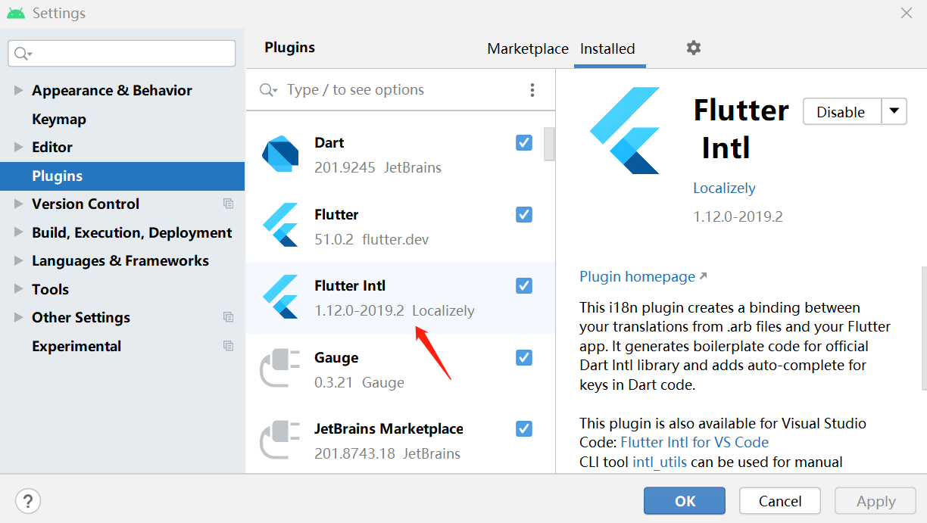Click the JetBrains Marketplace plugin icon

(x=281, y=440)
